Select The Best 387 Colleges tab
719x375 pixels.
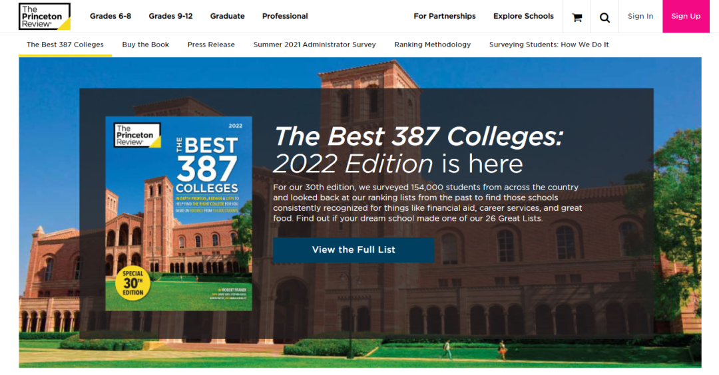coord(65,45)
